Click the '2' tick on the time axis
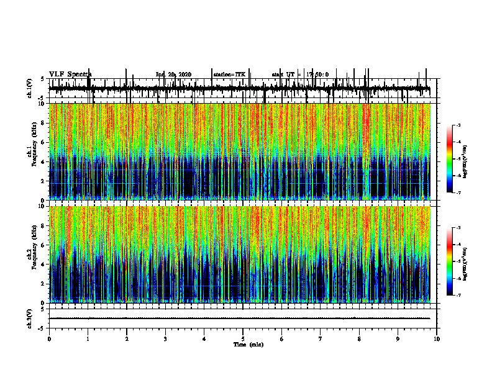492x380 pixels. (x=127, y=339)
